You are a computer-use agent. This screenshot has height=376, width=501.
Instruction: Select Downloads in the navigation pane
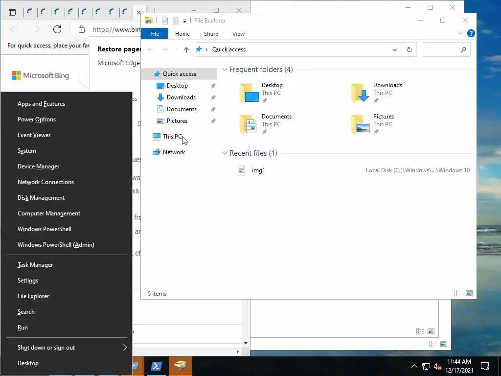[181, 97]
